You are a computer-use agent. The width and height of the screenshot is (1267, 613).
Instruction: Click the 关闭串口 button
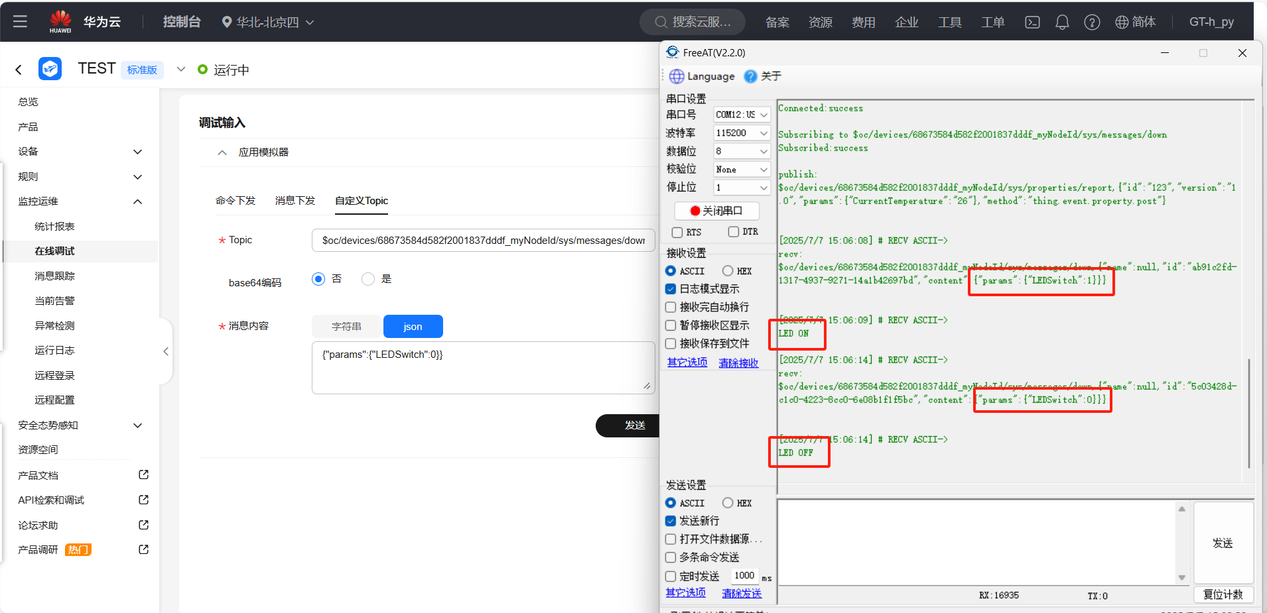[x=716, y=211]
